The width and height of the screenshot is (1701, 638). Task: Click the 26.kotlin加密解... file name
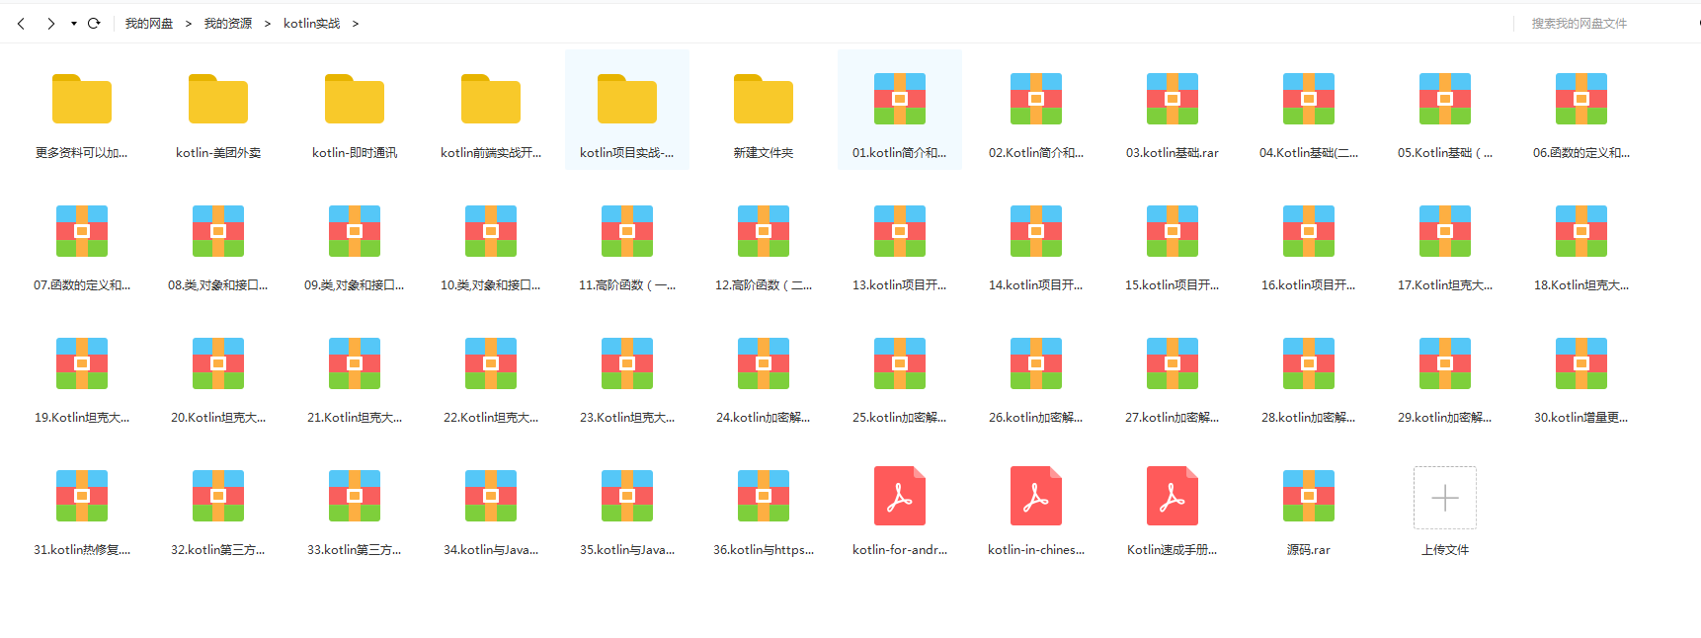[x=1036, y=418]
